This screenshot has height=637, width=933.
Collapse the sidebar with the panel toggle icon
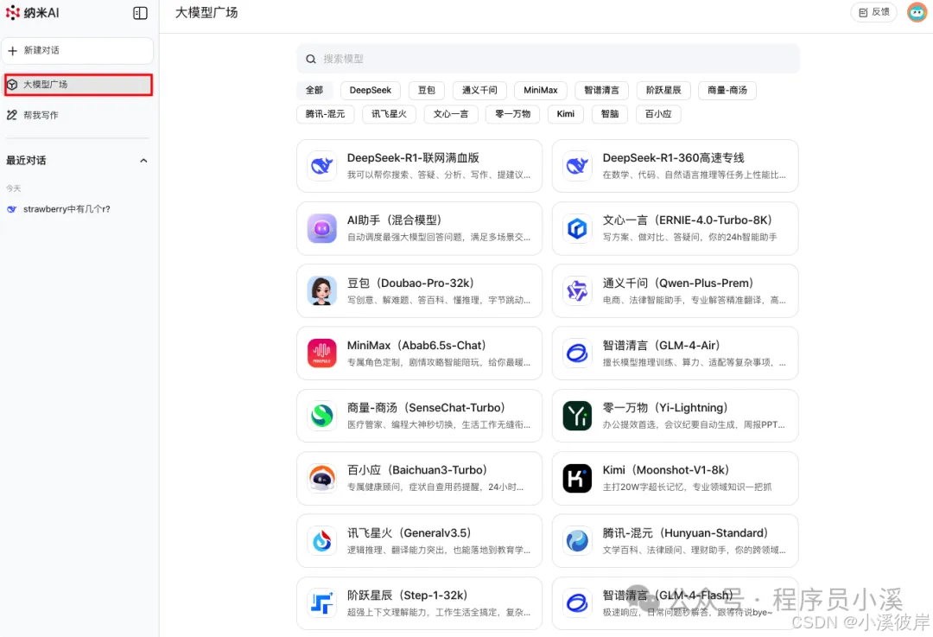(140, 13)
